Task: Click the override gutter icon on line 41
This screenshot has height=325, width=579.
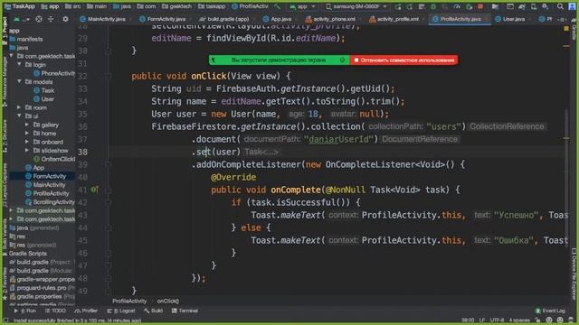Action: [94, 190]
